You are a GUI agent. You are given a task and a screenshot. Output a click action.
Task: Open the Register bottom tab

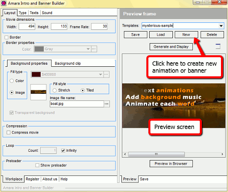coord(33,179)
